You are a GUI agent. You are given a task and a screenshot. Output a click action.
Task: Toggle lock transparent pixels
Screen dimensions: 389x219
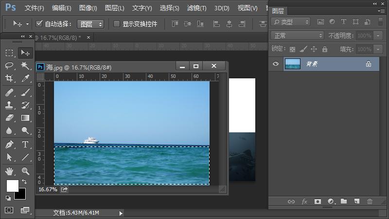[x=293, y=49]
